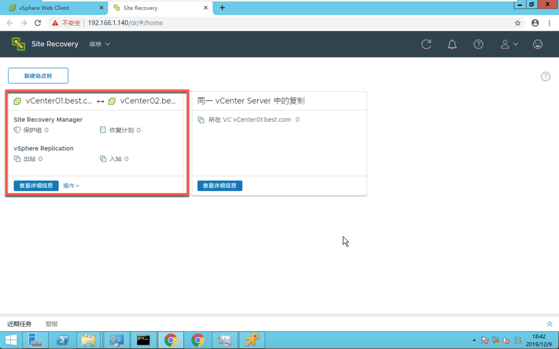Viewport: 559px width, 349px height.
Task: Refresh the Site Recovery page via header icon
Action: tap(426, 44)
